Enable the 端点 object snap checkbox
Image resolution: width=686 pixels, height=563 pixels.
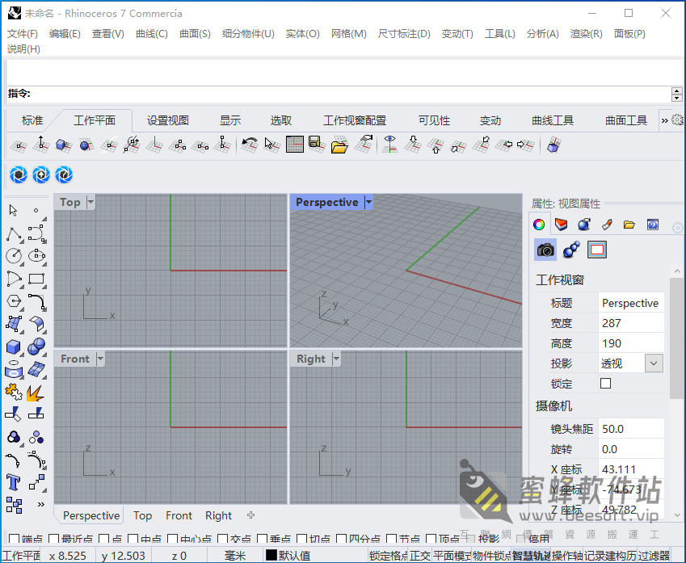click(x=14, y=539)
